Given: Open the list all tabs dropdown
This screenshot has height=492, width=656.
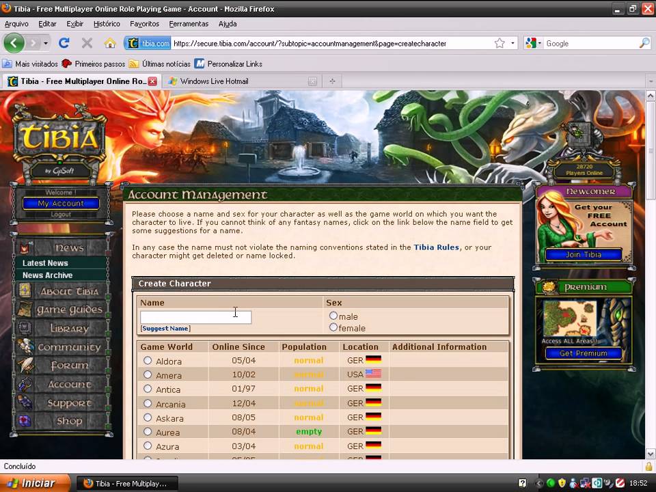Looking at the screenshot, I should pos(651,81).
